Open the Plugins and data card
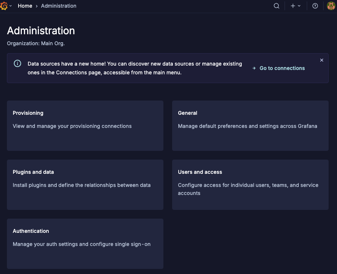Image resolution: width=337 pixels, height=274 pixels. point(85,185)
